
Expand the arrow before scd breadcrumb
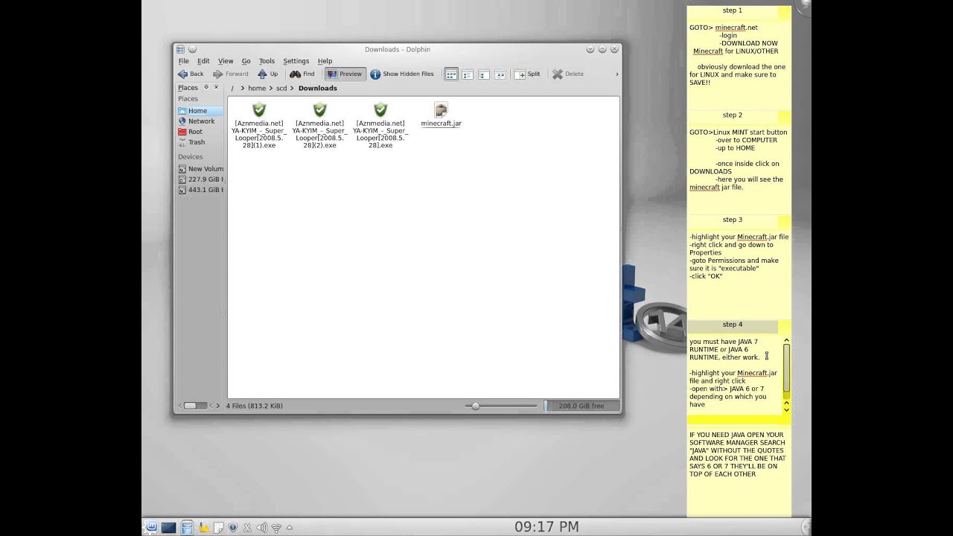point(271,88)
